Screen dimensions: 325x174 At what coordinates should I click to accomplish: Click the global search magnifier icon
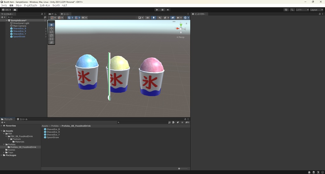(292, 10)
